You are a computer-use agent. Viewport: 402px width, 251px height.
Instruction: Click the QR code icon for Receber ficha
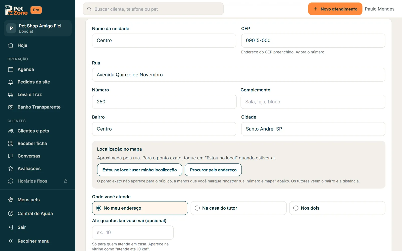point(11,144)
